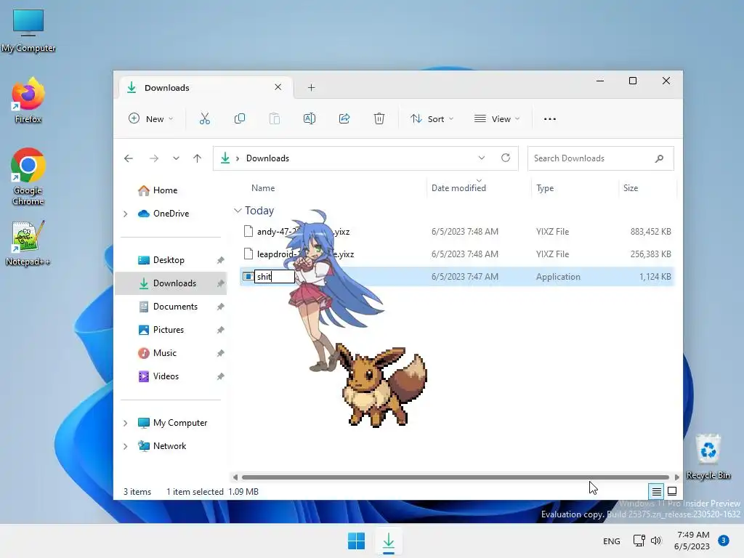This screenshot has width=744, height=558.
Task: Open My Computer desktop icon
Action: tap(28, 31)
